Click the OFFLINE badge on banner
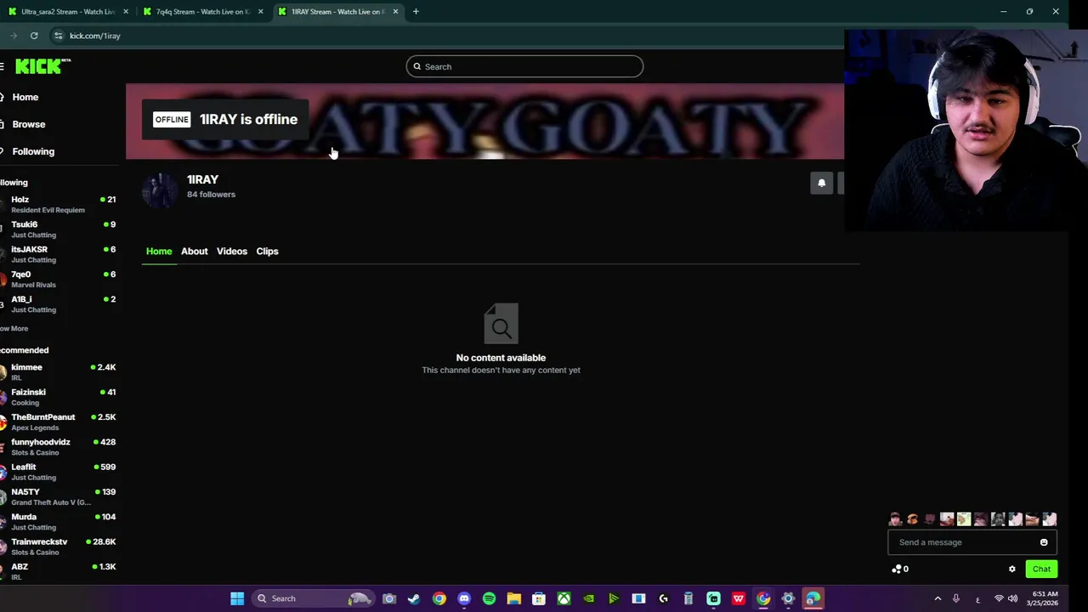The image size is (1088, 612). (172, 120)
